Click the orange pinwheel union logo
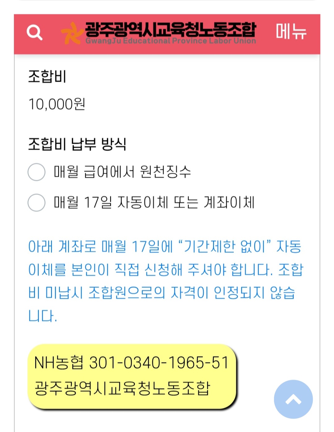This screenshot has height=432, width=334. click(72, 33)
